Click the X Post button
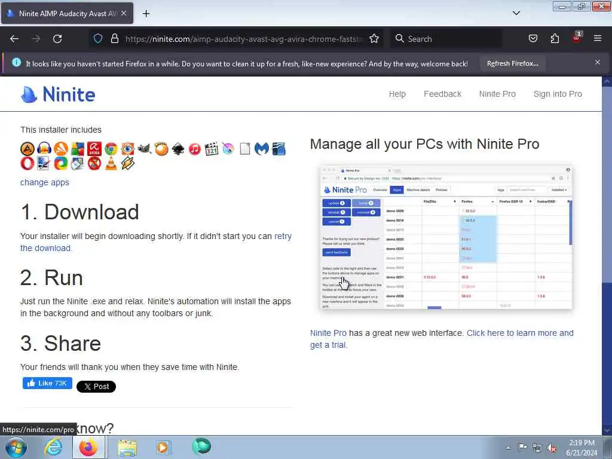Viewport: 612px width, 459px height. (96, 387)
